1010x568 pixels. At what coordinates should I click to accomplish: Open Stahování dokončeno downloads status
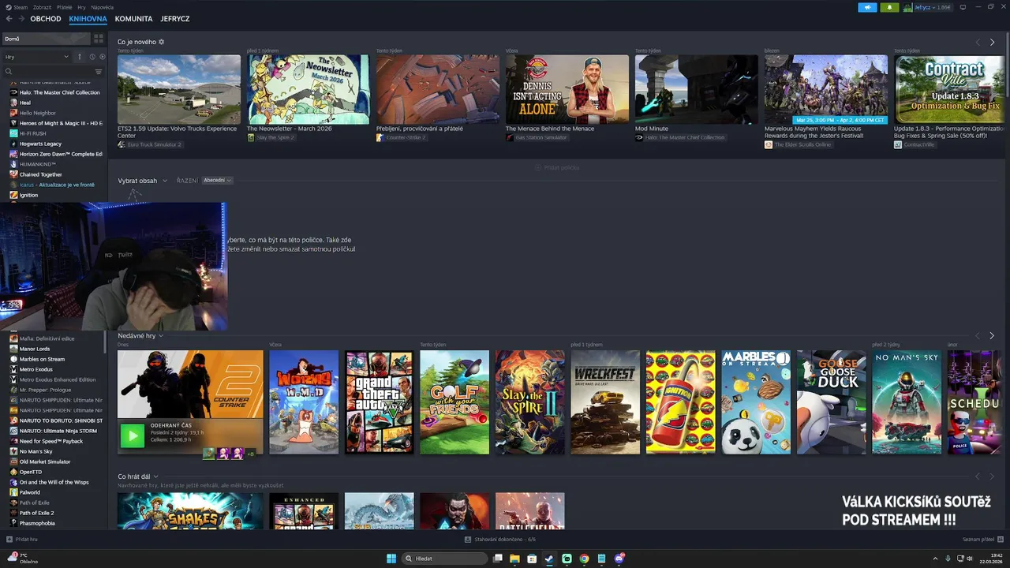coord(500,540)
